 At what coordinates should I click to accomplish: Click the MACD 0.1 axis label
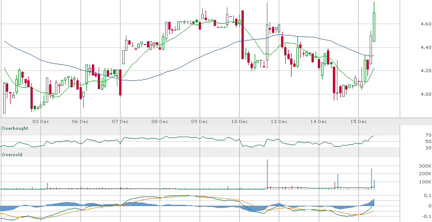click(428, 195)
